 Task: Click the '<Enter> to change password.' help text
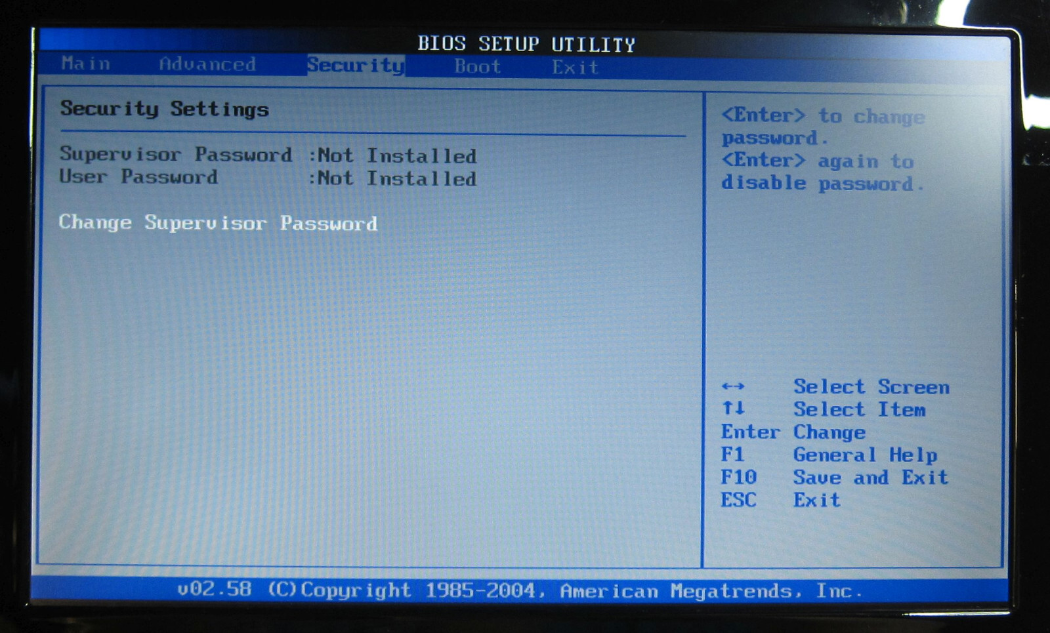[x=824, y=127]
